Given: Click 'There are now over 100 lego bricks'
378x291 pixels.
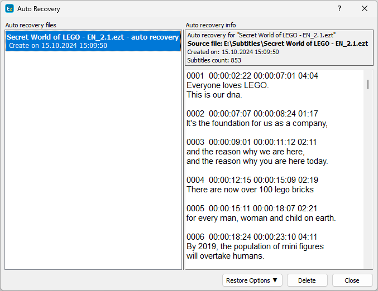Looking at the screenshot, I should click(x=250, y=190).
